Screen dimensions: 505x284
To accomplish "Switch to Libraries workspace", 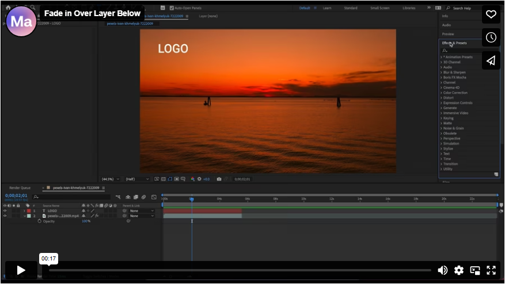I will tap(409, 8).
